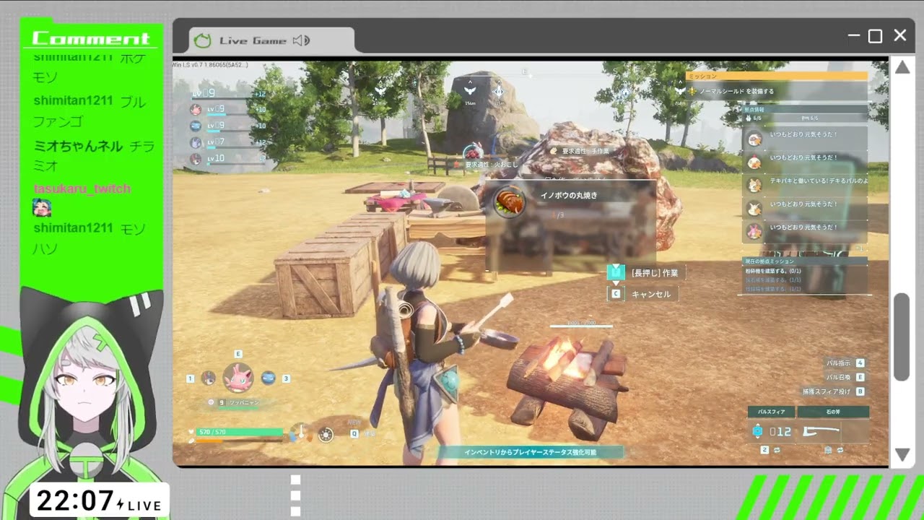The image size is (924, 520).
Task: Select the モソハソ comment text
Action: (90, 238)
